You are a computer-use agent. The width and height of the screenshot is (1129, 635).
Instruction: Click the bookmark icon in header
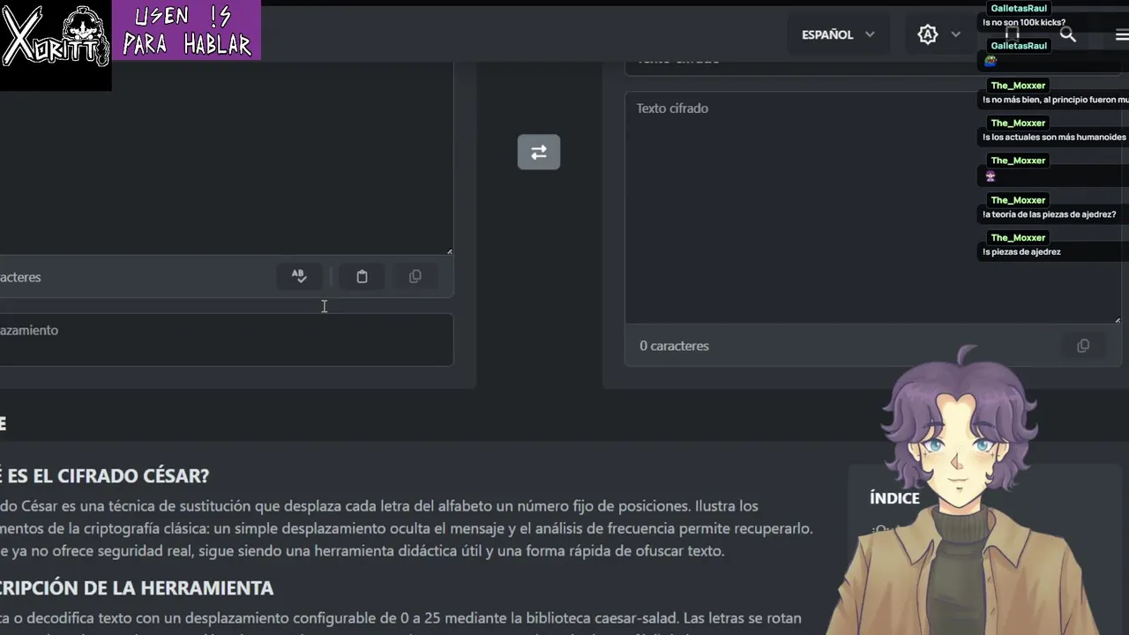[x=1013, y=34]
